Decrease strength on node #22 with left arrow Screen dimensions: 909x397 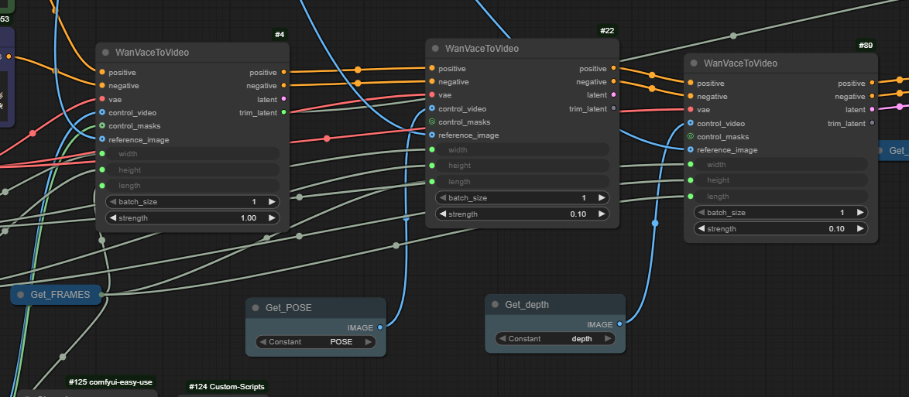pos(442,214)
